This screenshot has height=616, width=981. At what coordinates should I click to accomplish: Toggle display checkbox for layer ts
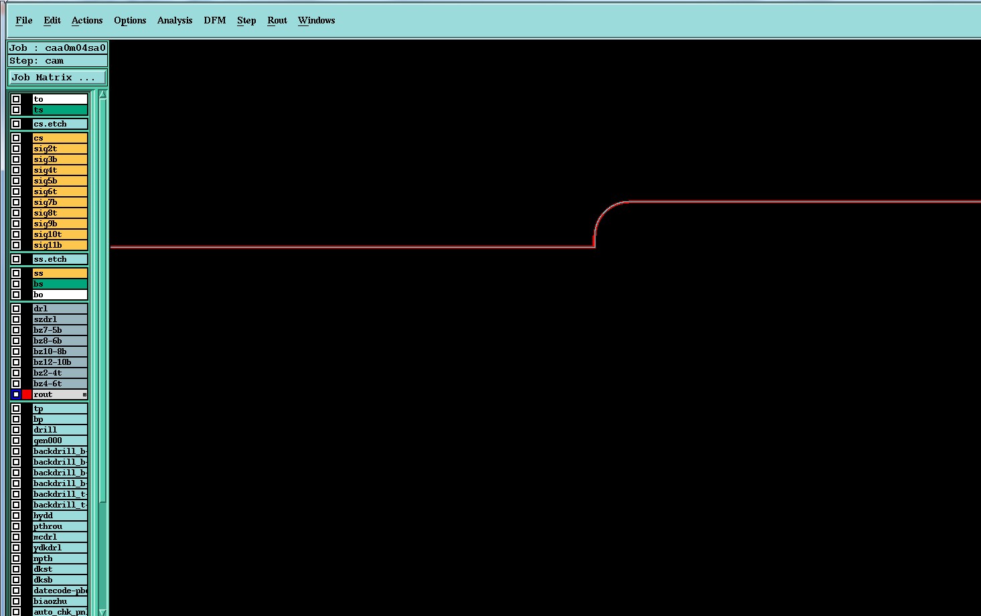point(16,110)
